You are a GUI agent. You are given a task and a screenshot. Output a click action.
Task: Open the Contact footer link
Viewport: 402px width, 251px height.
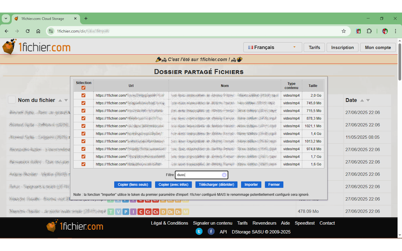pos(327,223)
